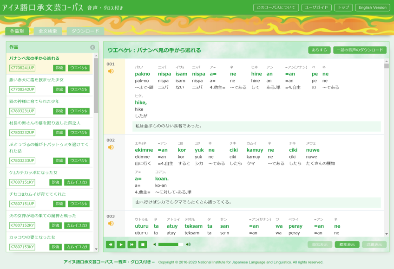
Task: Click ID tag K7803231UP
Action: (22, 111)
